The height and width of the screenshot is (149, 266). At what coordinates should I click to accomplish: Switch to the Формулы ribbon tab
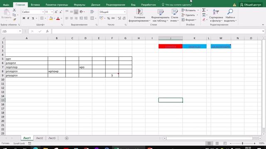(79, 5)
